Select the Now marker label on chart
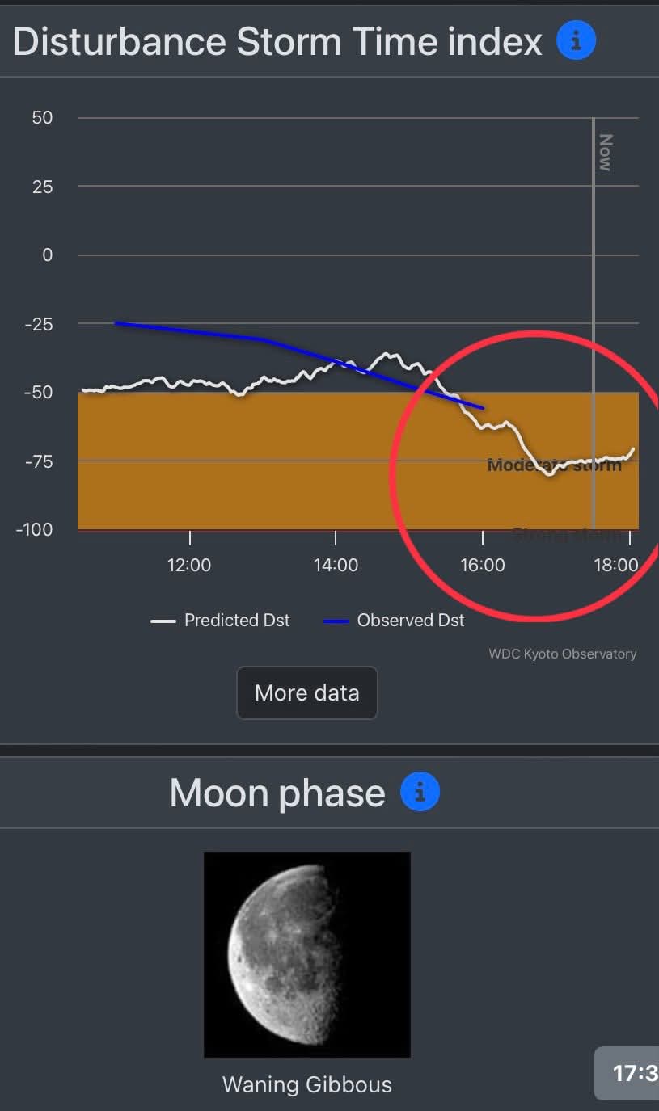This screenshot has height=1111, width=659. click(605, 152)
